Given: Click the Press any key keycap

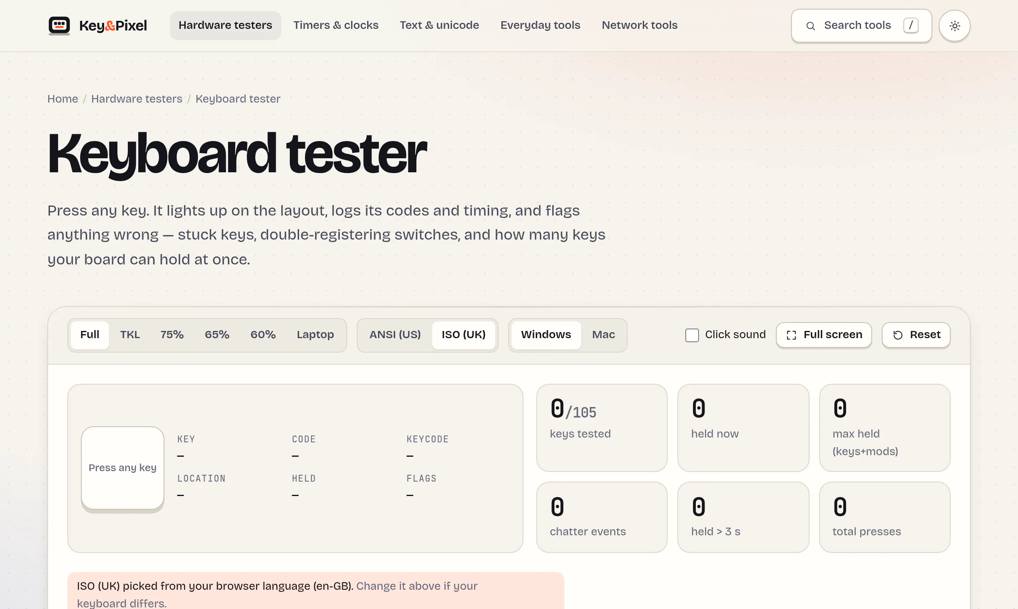Looking at the screenshot, I should (x=122, y=468).
